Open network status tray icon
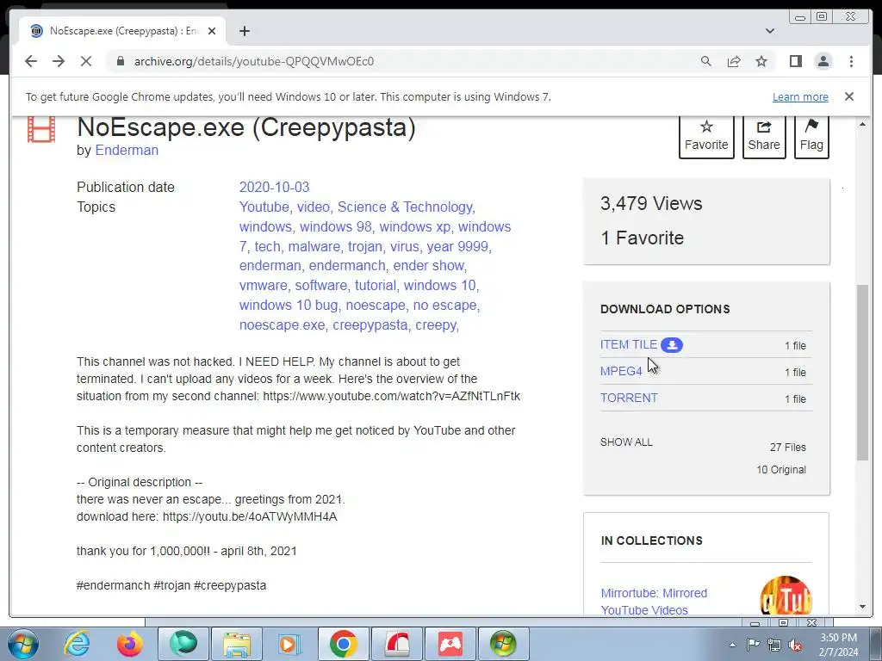 pyautogui.click(x=774, y=645)
